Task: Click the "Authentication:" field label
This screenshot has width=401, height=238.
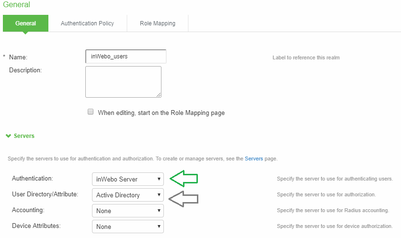Action: click(x=32, y=179)
